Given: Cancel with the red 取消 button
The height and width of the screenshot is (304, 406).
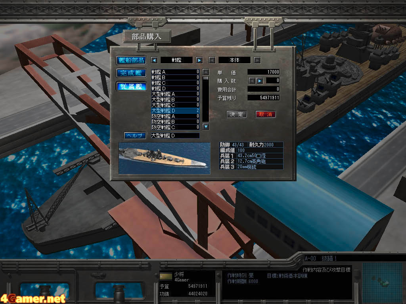Looking at the screenshot, I should pyautogui.click(x=266, y=114).
